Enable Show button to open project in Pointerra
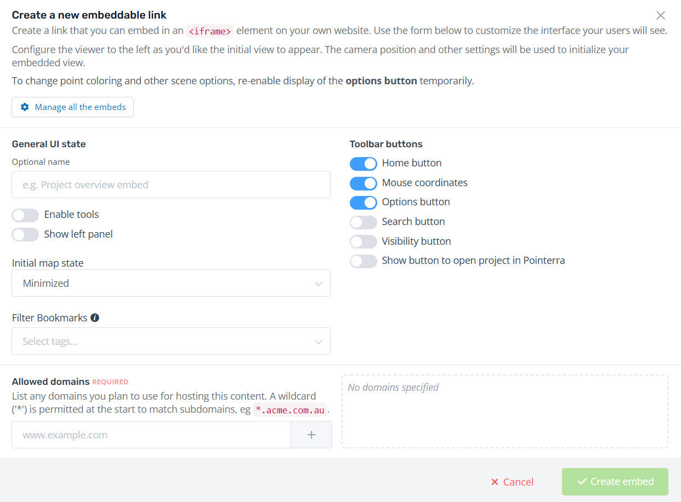681x502 pixels. 364,261
